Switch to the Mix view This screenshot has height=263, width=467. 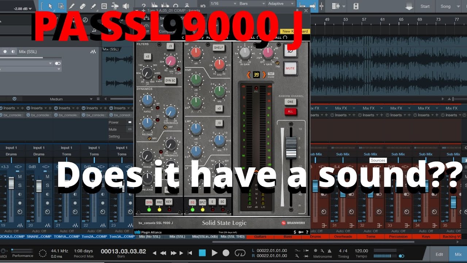[458, 254]
